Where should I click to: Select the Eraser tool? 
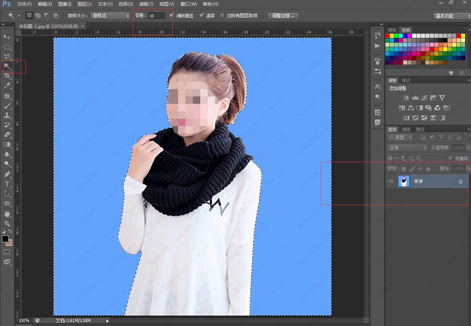(7, 135)
